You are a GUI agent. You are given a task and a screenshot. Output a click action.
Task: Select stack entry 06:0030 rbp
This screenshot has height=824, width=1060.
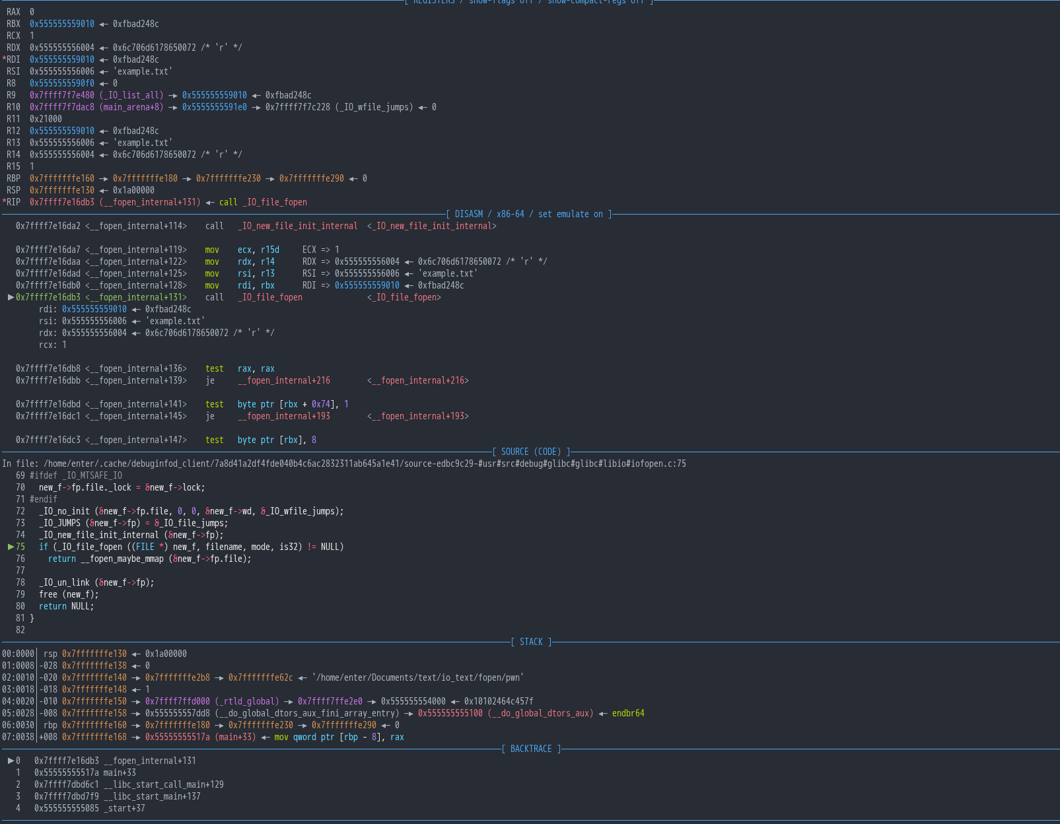click(201, 725)
